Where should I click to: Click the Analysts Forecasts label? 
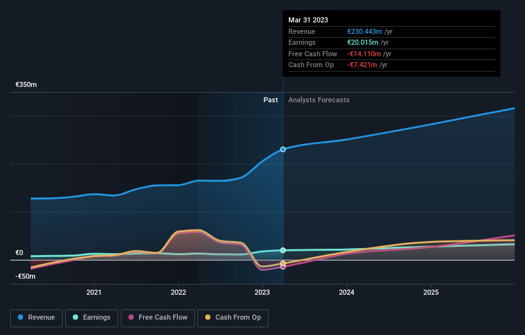318,100
